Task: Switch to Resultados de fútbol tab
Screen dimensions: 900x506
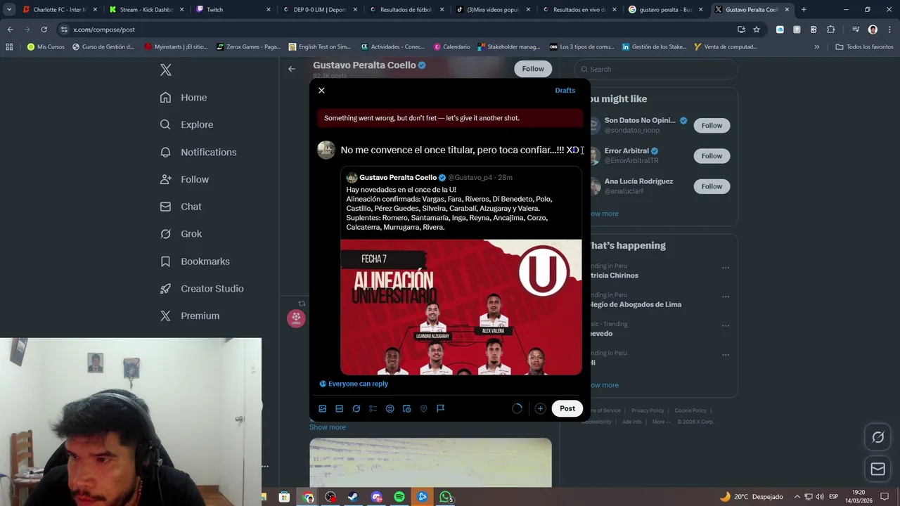Action: [407, 10]
